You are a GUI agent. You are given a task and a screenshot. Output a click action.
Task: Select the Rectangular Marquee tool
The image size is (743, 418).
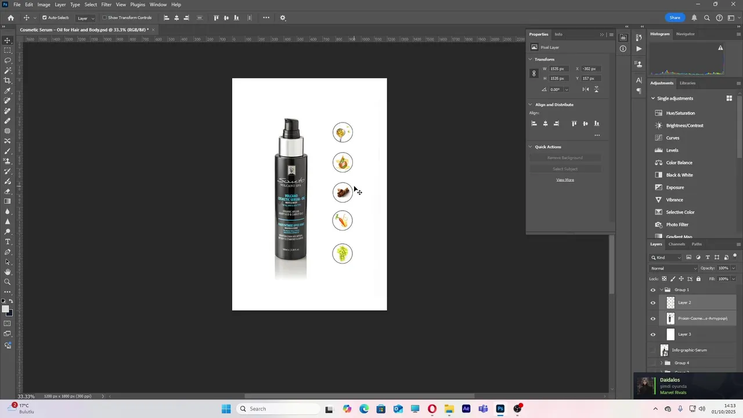click(8, 51)
